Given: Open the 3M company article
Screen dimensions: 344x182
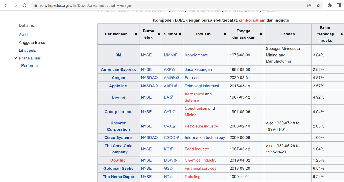Looking at the screenshot, I should (118, 55).
